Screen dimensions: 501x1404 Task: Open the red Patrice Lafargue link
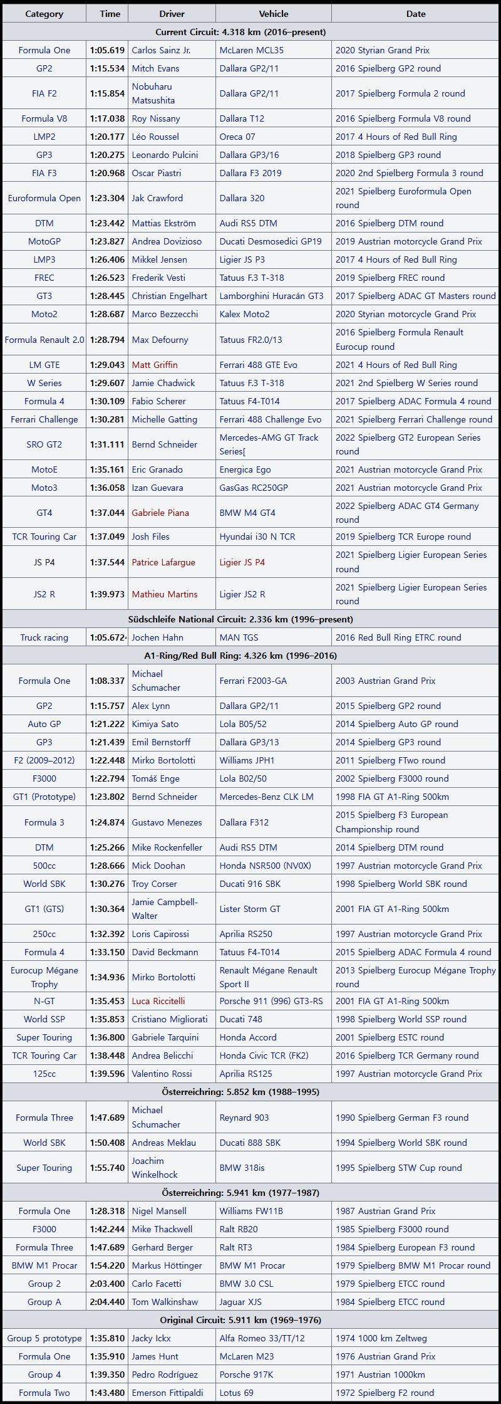pos(163,562)
